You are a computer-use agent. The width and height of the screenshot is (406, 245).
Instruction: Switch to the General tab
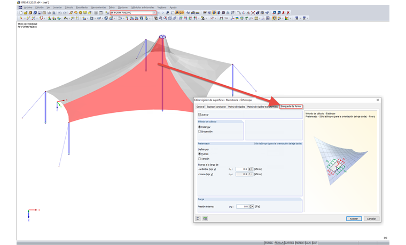click(200, 107)
